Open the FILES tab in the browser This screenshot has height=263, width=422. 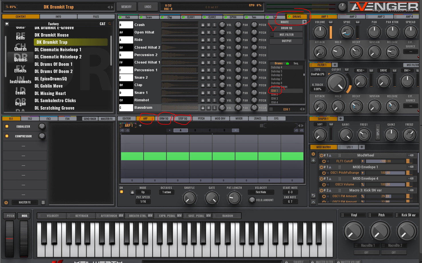(x=96, y=17)
